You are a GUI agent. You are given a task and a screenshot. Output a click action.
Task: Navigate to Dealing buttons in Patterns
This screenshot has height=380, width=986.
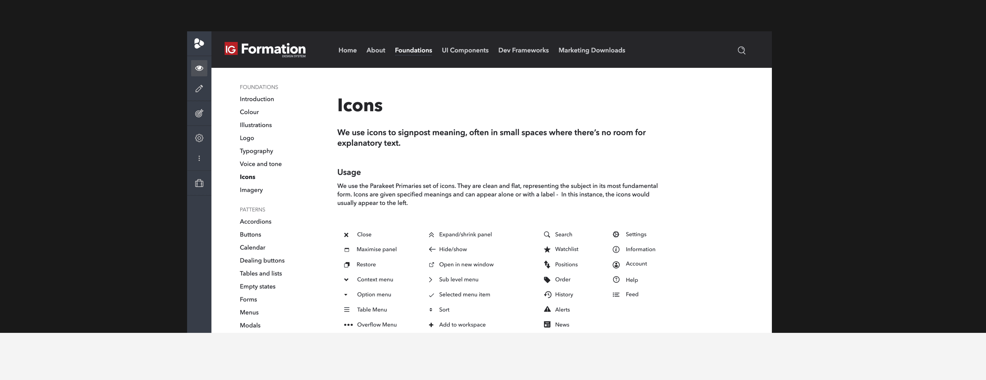coord(262,260)
